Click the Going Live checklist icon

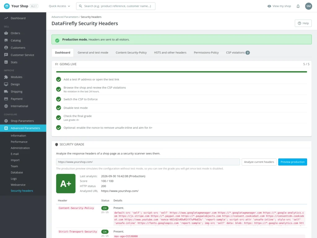point(57,64)
